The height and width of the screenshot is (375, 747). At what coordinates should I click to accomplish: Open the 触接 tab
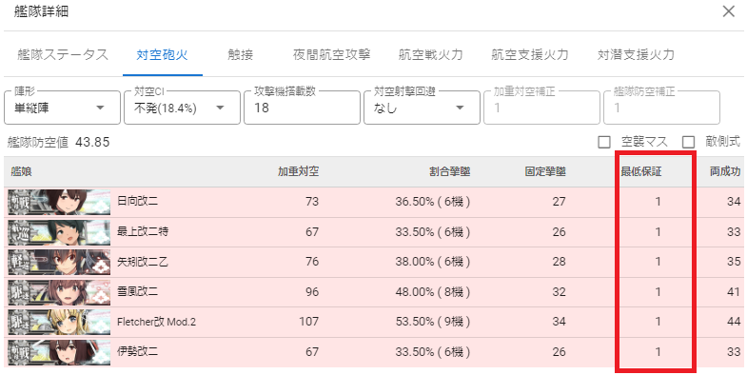[x=240, y=55]
